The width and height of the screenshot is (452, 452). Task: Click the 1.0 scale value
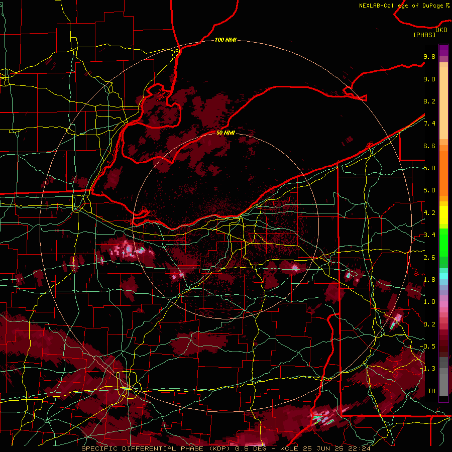(x=429, y=302)
